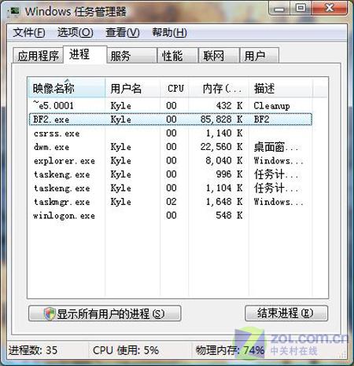Screen dimensions: 354x366
Task: Click the Task Manager title bar icon
Action: click(x=13, y=12)
